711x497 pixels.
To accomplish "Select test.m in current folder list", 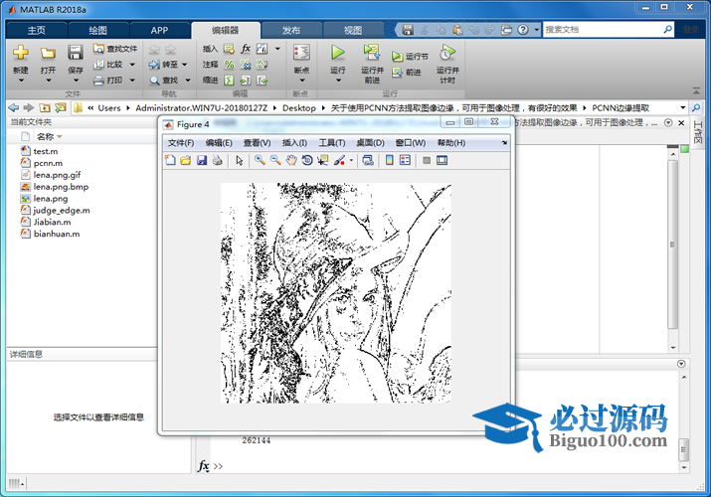I will click(46, 151).
